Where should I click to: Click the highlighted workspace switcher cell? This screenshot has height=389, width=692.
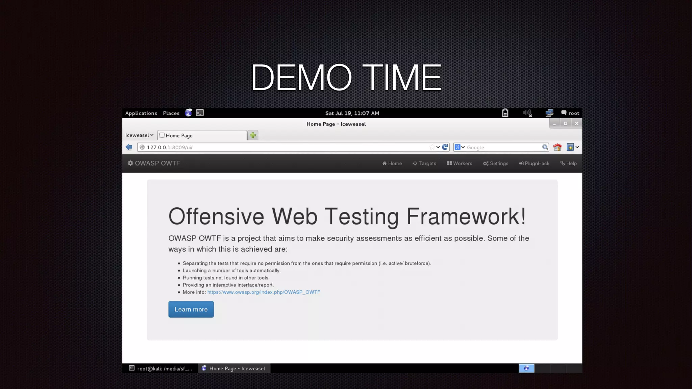pos(526,368)
